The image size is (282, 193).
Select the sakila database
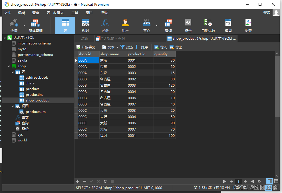[22, 60]
